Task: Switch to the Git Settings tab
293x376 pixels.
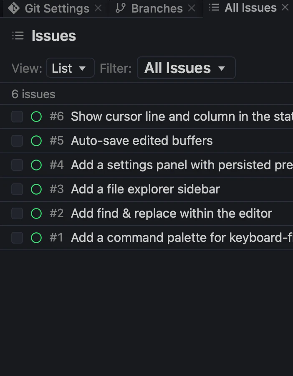Action: point(57,9)
